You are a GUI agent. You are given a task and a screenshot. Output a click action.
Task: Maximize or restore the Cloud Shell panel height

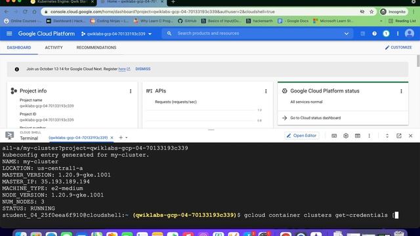pos(387,136)
